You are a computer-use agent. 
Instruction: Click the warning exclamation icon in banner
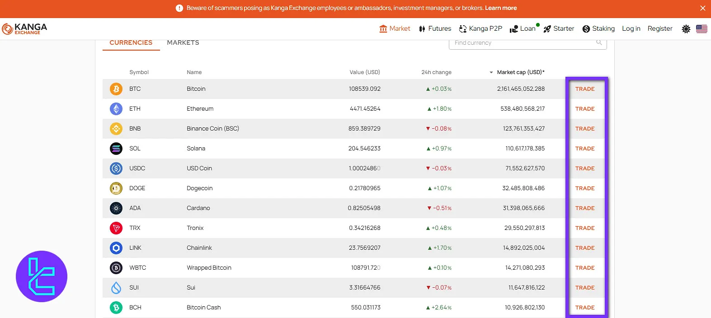pos(179,8)
